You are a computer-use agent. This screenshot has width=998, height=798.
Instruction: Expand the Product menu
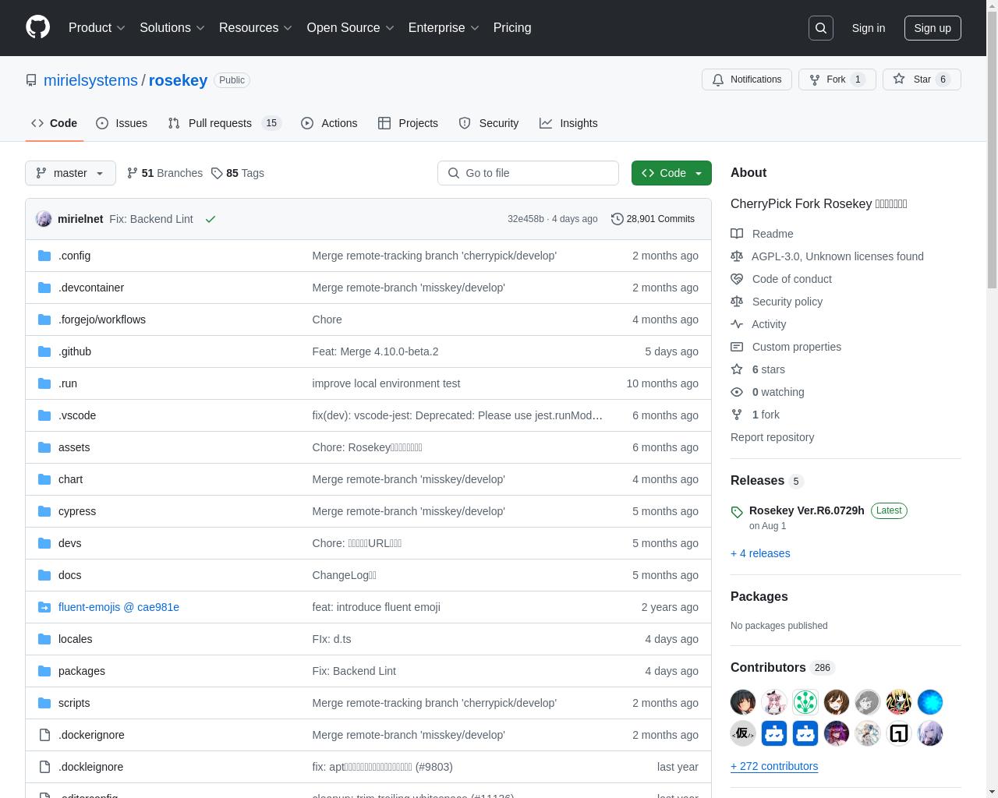pos(97,28)
